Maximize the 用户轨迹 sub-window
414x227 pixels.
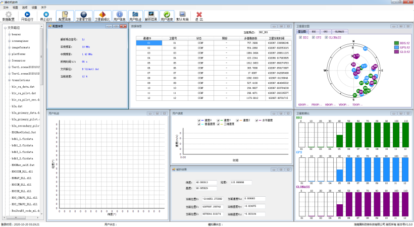pos(157,113)
